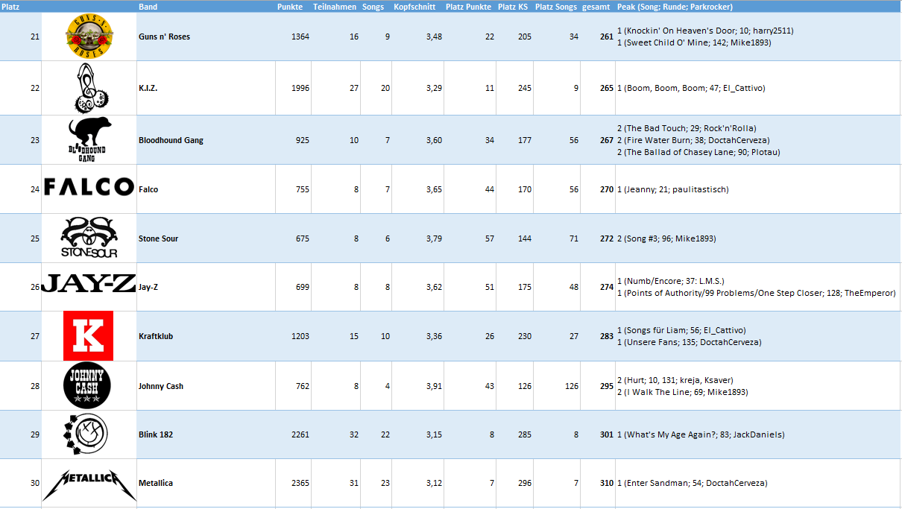The width and height of the screenshot is (902, 509).
Task: Select the gesamt column header
Action: coord(597,7)
